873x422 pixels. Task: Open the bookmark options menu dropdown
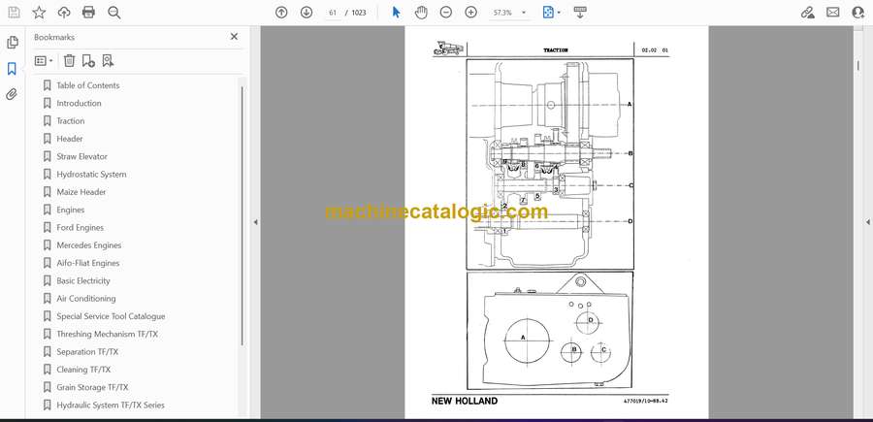[44, 61]
